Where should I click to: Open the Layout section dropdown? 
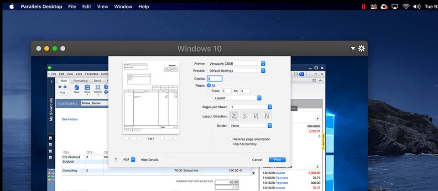(x=237, y=98)
